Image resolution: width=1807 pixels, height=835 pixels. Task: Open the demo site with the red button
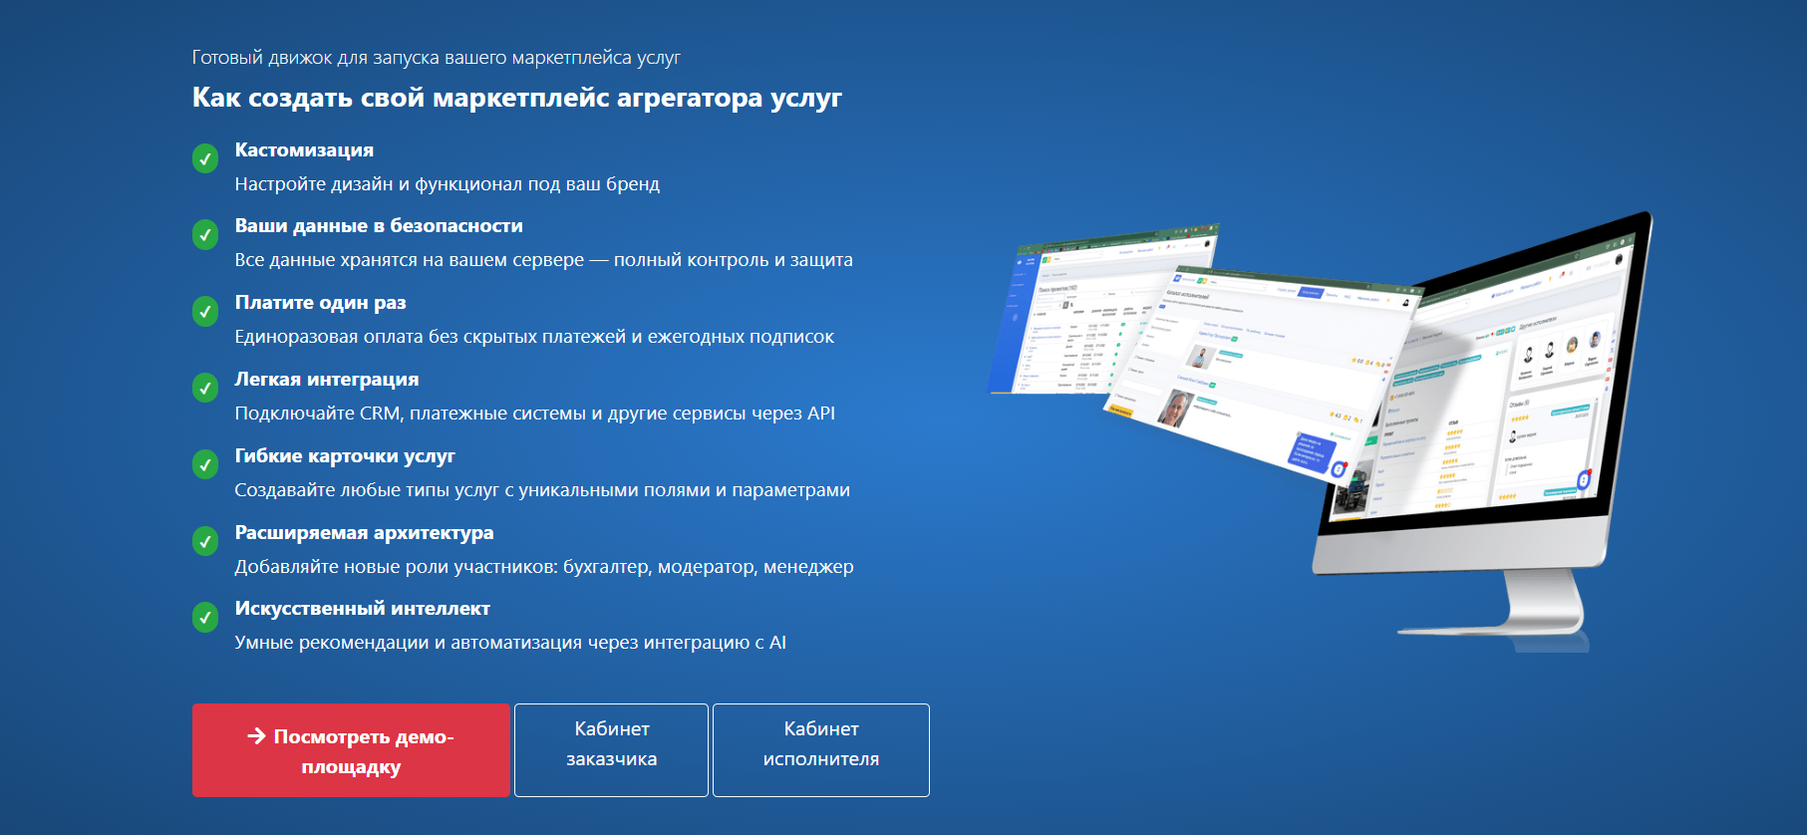[x=351, y=750]
